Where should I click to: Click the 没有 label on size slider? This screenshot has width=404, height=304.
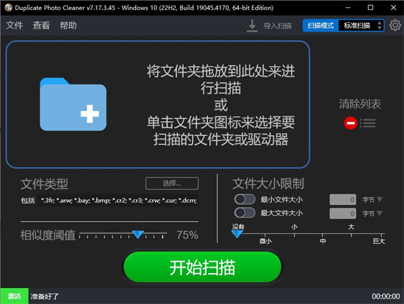click(x=238, y=227)
